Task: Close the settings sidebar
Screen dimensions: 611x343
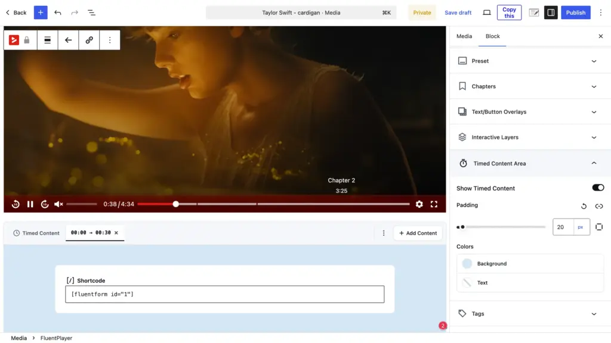Action: (x=600, y=36)
